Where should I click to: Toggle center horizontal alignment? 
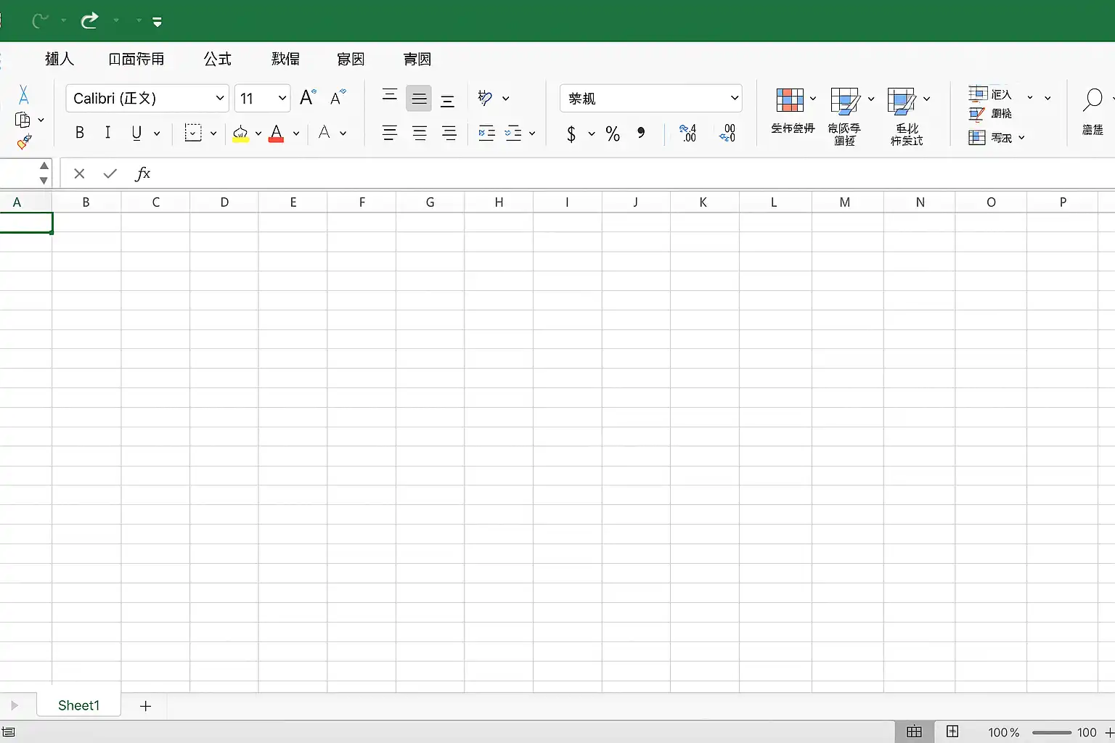pos(420,134)
